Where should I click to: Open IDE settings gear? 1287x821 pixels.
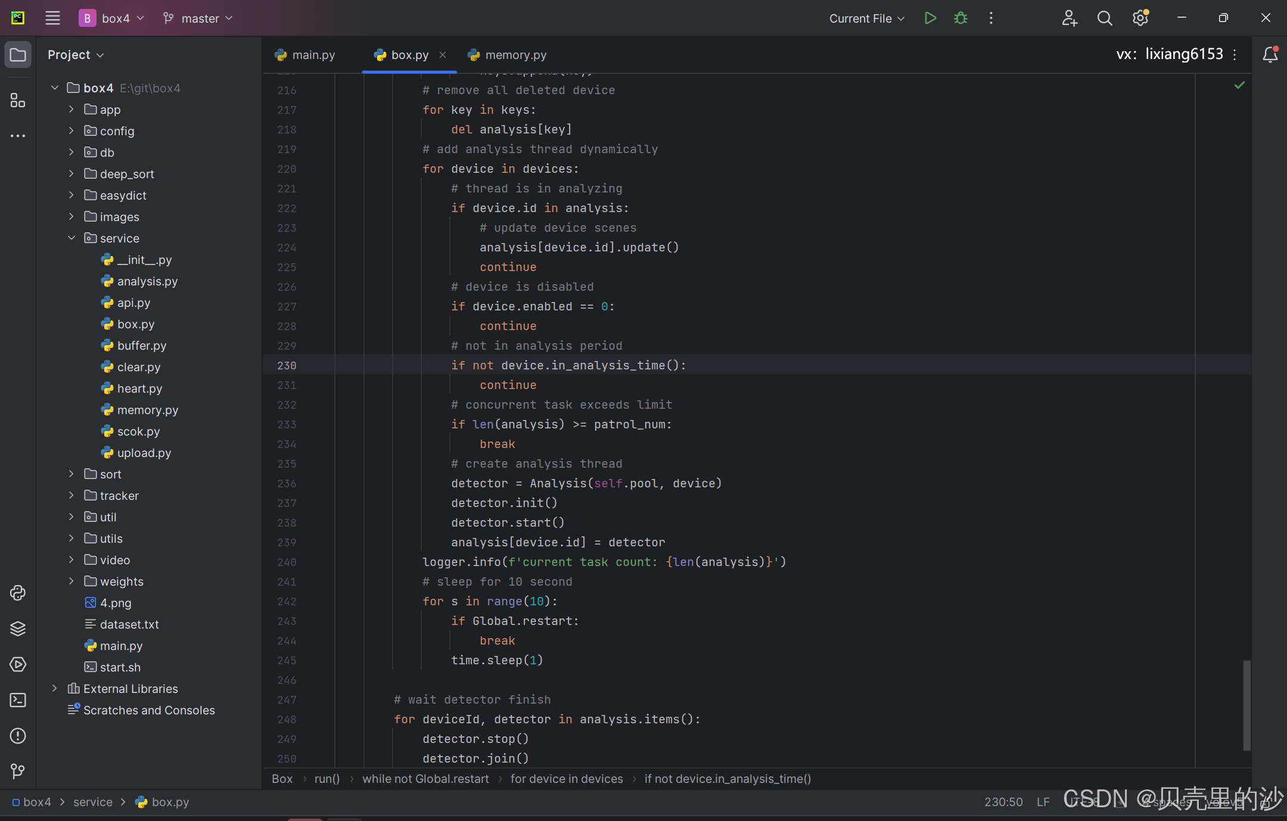pos(1140,18)
